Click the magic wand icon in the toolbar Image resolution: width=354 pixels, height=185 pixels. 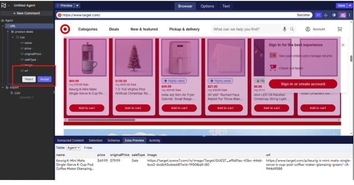[341, 15]
